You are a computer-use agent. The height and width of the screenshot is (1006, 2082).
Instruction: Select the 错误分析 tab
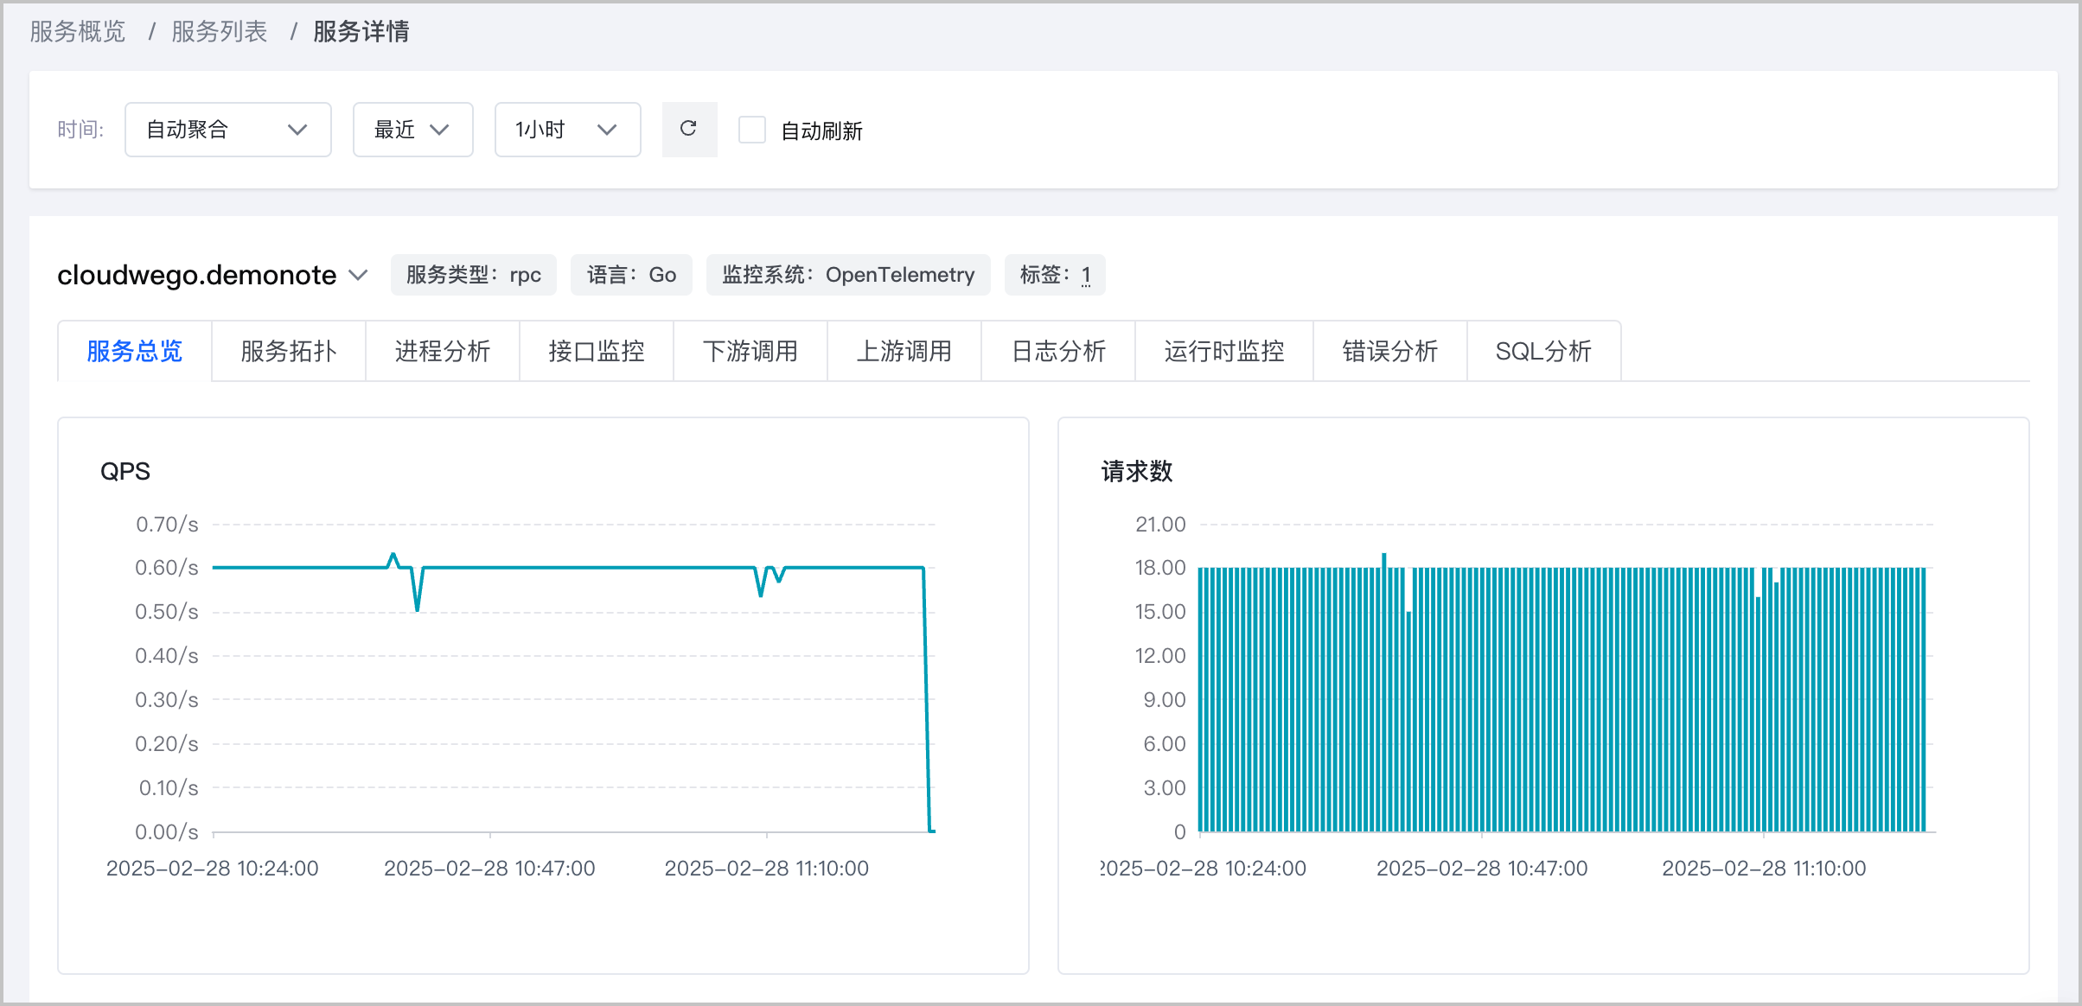1390,351
